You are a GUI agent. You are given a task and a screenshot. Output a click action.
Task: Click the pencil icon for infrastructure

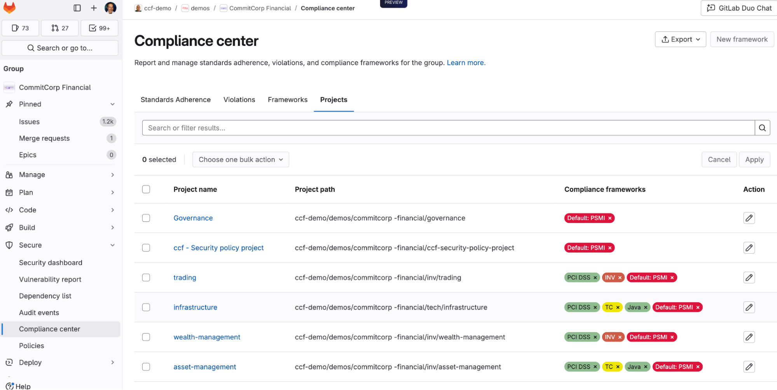[749, 307]
